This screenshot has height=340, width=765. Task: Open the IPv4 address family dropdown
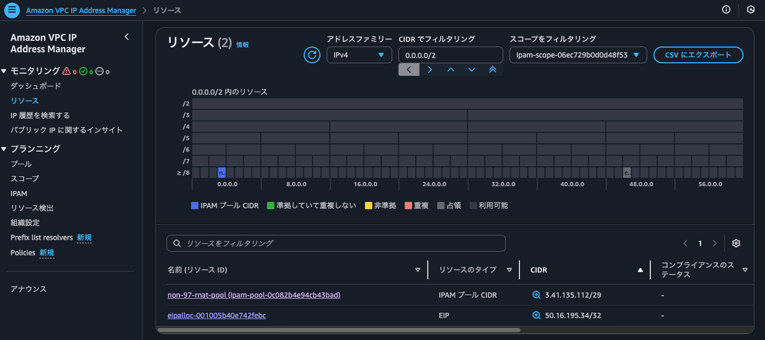(359, 54)
